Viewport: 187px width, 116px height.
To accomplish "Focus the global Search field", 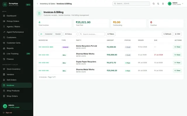I will tap(131, 3).
